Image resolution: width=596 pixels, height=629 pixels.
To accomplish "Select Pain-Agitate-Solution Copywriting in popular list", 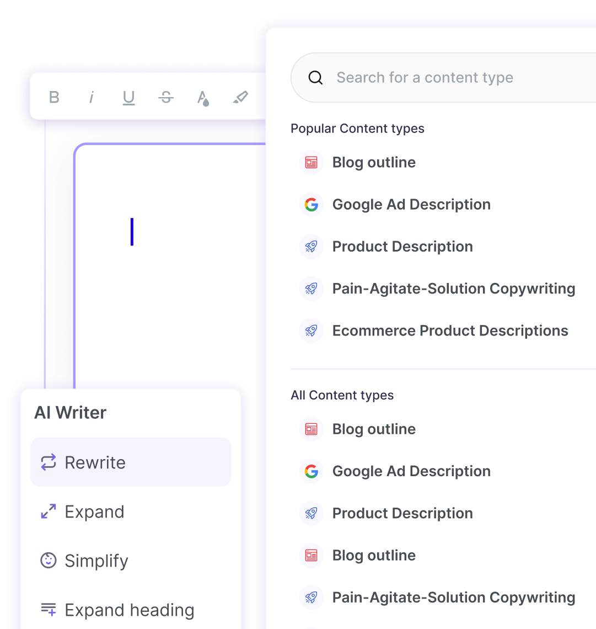I will [453, 289].
